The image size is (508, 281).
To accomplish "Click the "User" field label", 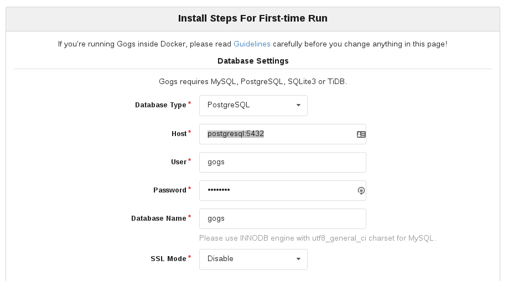I will (179, 162).
